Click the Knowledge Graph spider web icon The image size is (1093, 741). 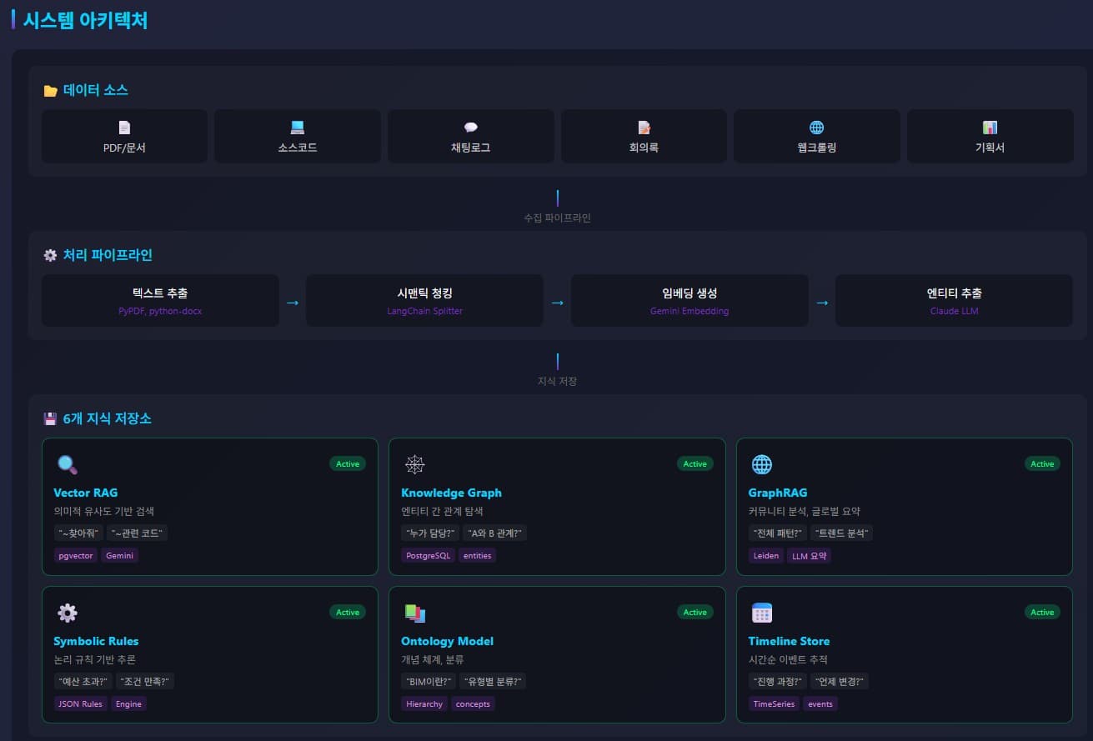(x=414, y=464)
